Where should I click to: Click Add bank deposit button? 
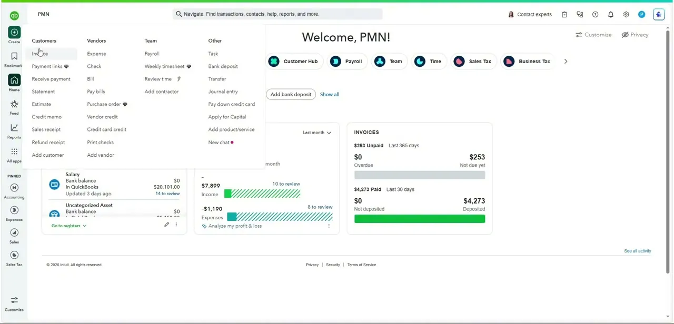point(291,95)
